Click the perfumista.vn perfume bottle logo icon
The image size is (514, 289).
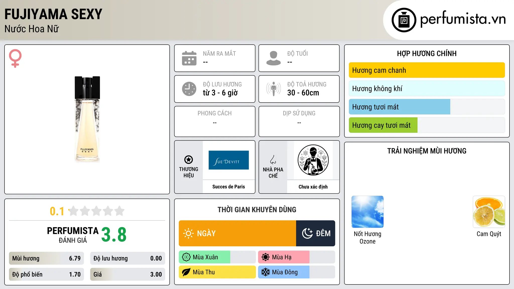404,20
